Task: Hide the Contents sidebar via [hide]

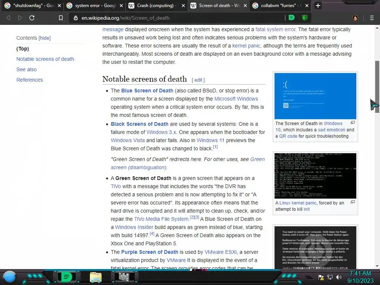Action: click(x=45, y=38)
